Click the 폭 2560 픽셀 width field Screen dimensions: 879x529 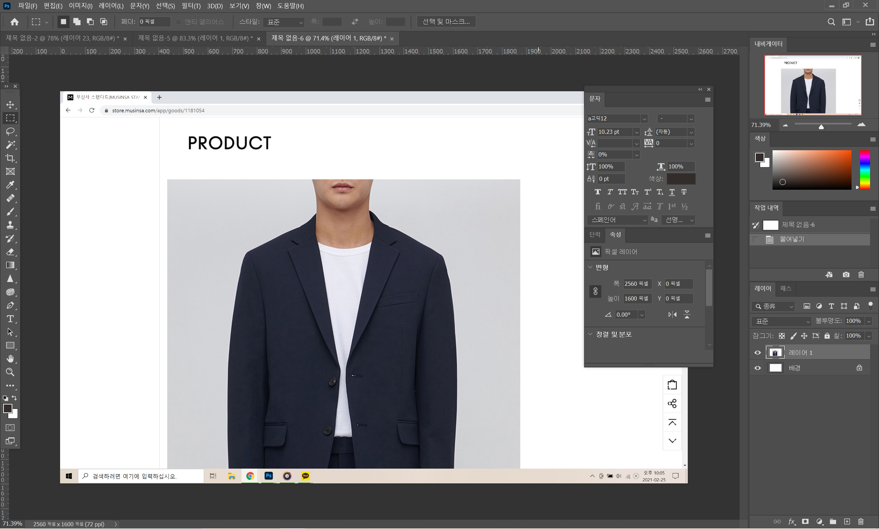[x=637, y=284]
